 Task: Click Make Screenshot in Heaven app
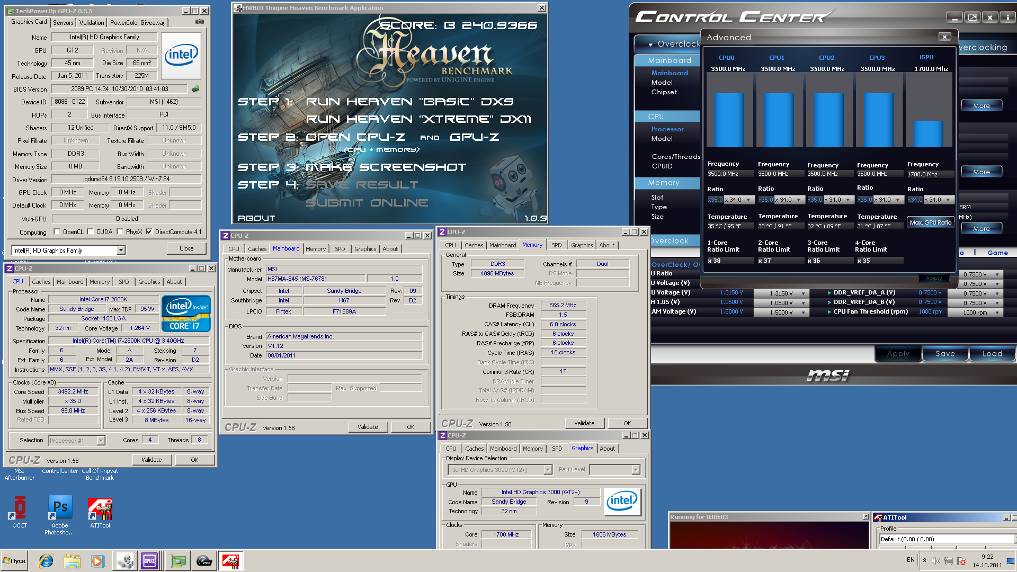tap(386, 167)
